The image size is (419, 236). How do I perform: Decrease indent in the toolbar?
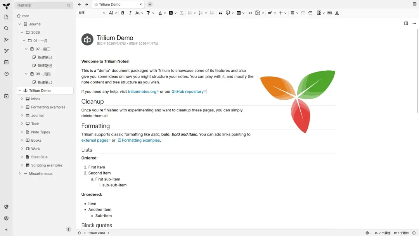point(303,13)
